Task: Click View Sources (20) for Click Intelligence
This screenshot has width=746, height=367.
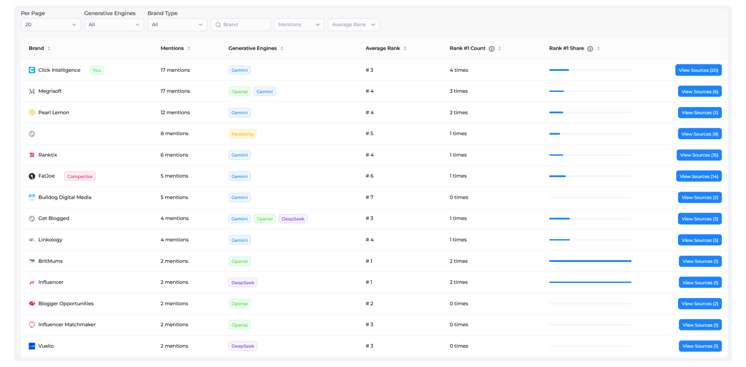Action: (x=698, y=70)
